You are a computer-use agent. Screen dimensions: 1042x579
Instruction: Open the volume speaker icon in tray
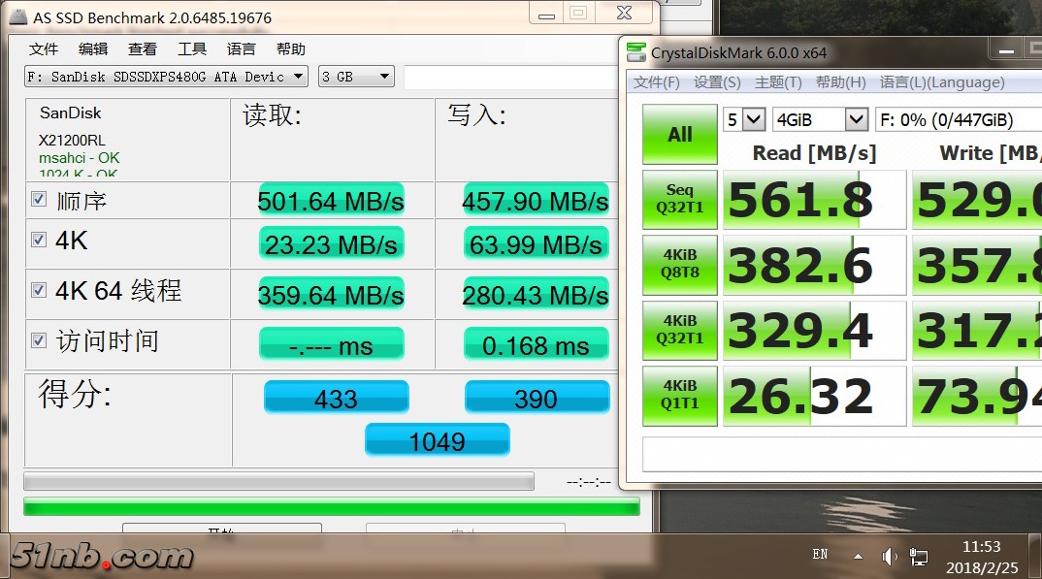tap(889, 556)
